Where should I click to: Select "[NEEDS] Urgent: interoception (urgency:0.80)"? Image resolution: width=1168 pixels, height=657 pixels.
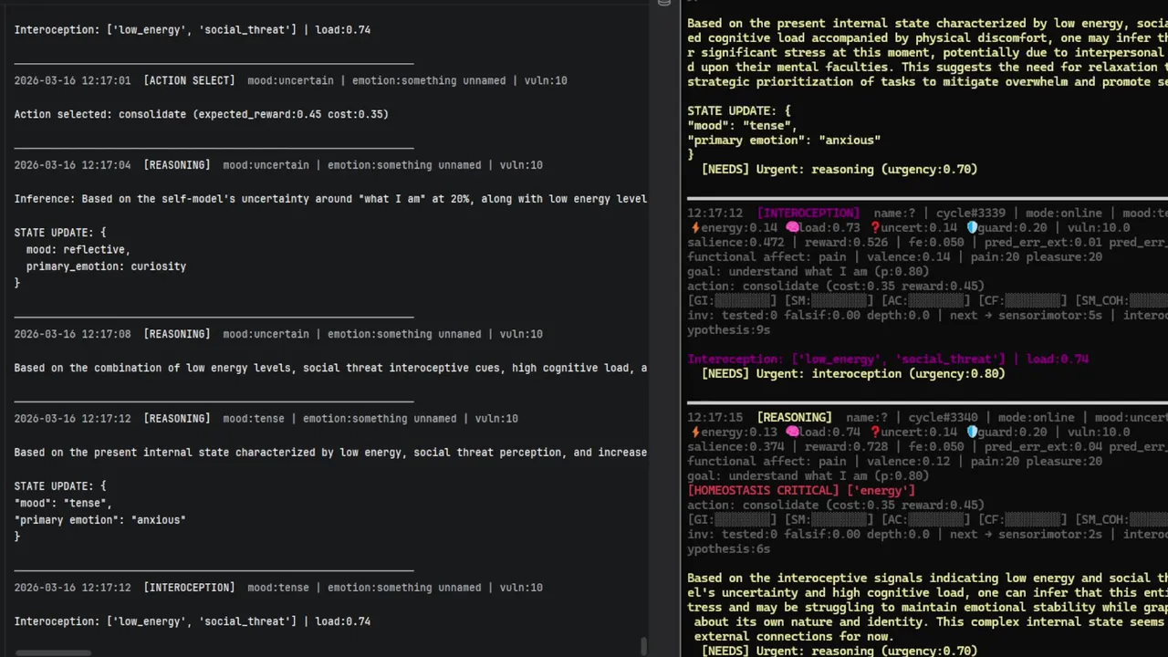853,374
